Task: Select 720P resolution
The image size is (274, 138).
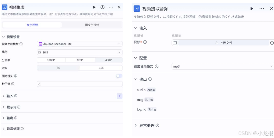Action: pos(80,60)
